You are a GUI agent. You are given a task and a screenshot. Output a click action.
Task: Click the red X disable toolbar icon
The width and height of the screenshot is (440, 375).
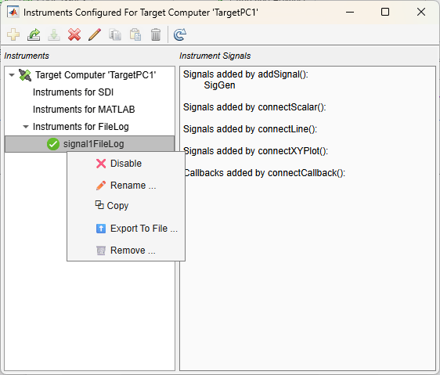[74, 34]
